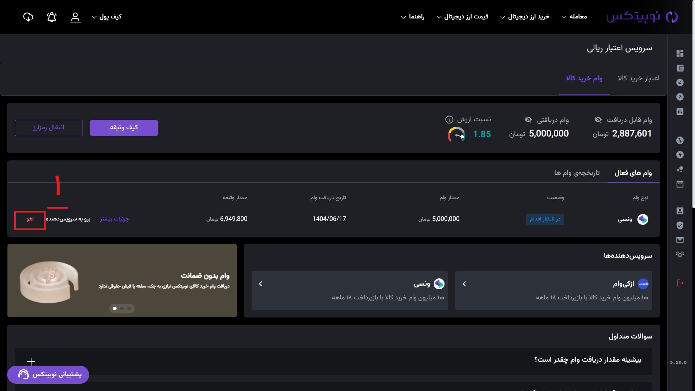The height and width of the screenshot is (391, 695).
Task: Switch to اعتبار خرید کالا tab
Action: (x=638, y=78)
